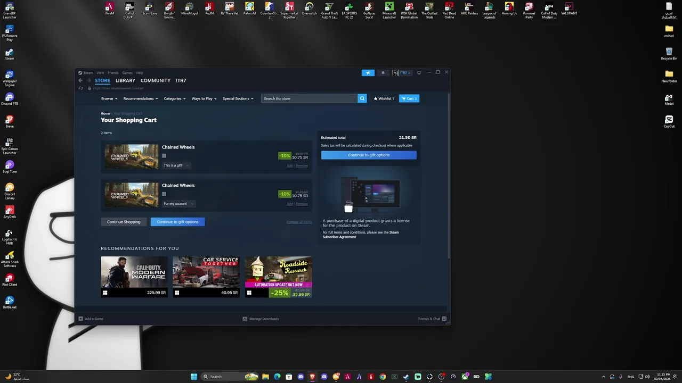
Task: Open the Logi Tune desktop icon
Action: [x=10, y=167]
